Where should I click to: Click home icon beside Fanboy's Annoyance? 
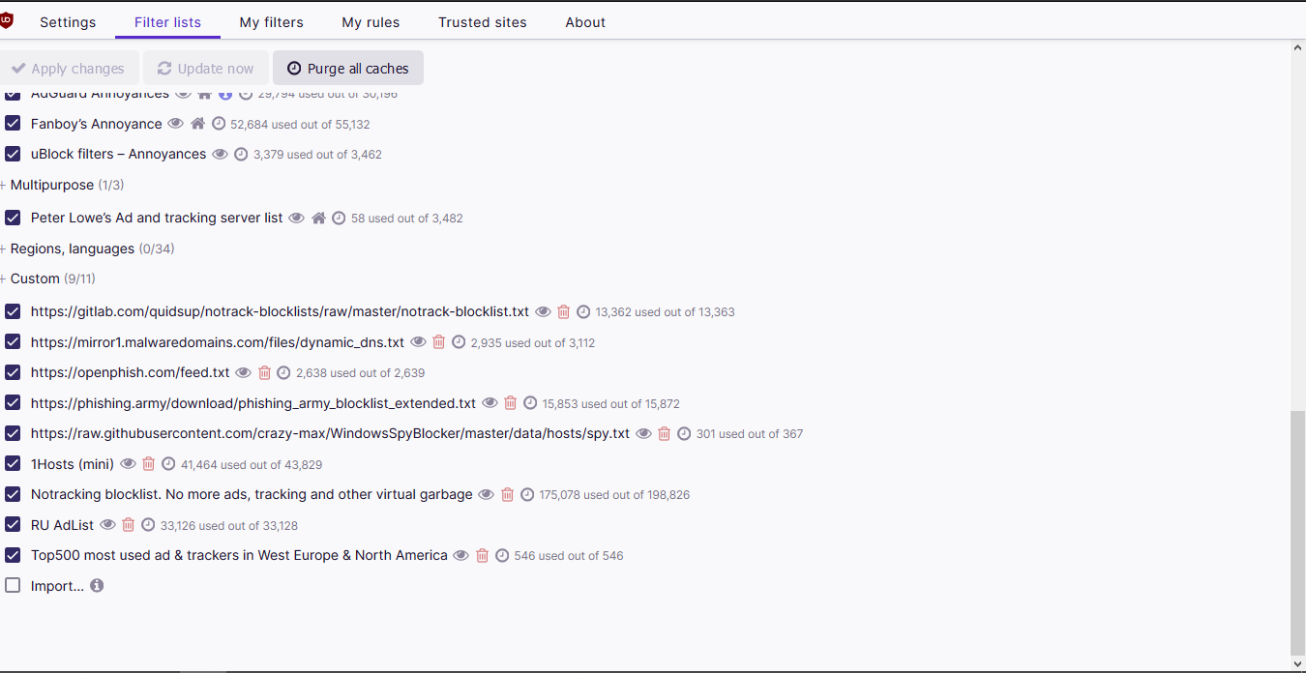[x=197, y=124]
